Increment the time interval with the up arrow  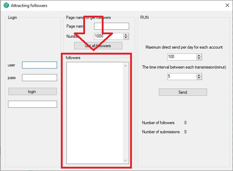(x=199, y=75)
